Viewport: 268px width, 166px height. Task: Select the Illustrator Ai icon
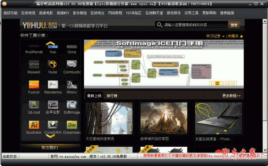coord(34,125)
